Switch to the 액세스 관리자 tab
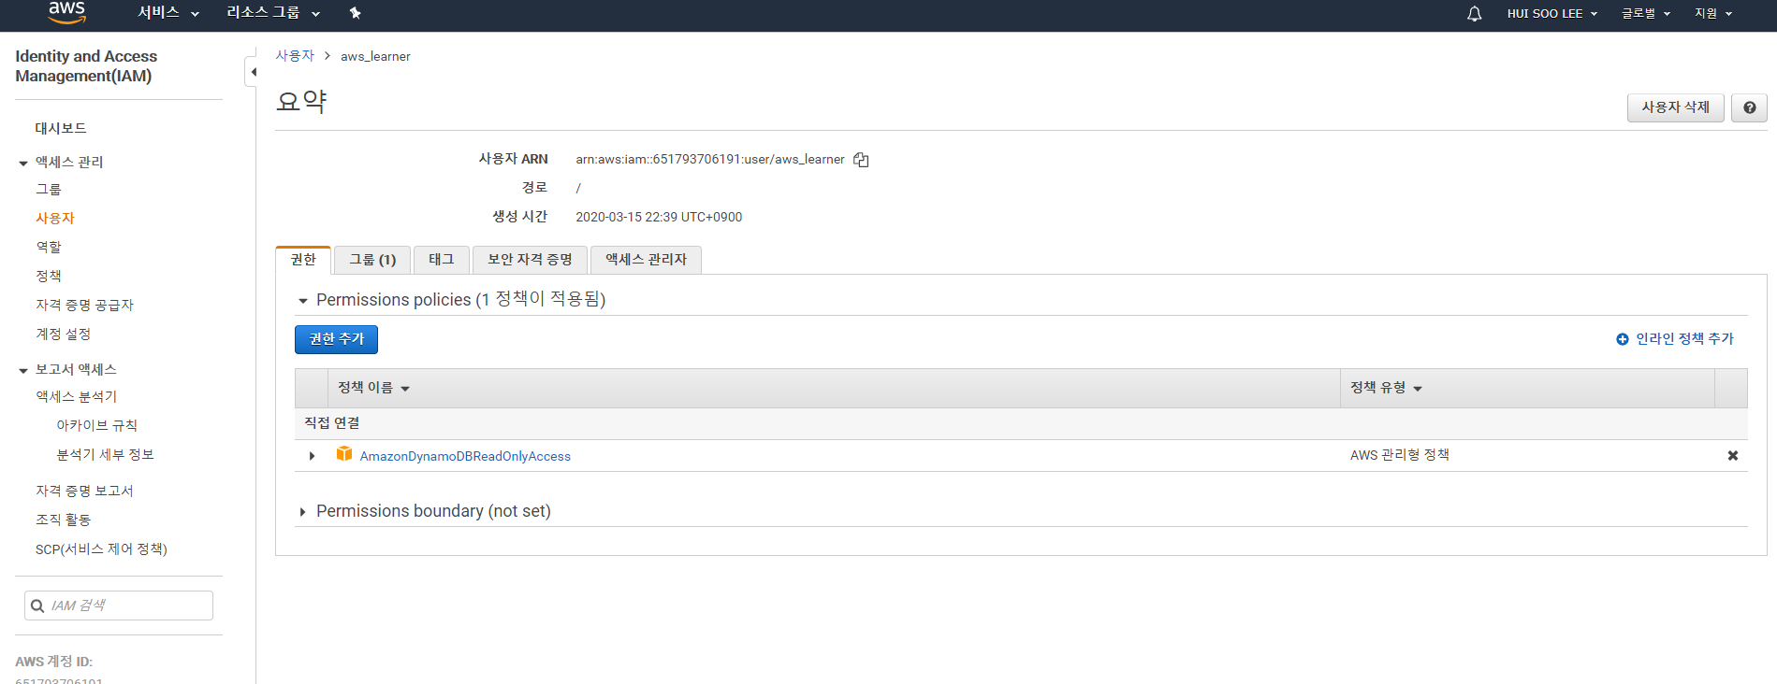Viewport: 1777px width, 684px height. coord(646,260)
